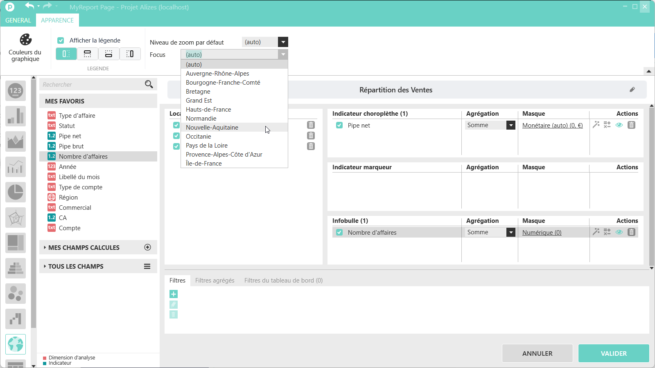Screen dimensions: 655x368
Task: Open the Niveau de zoom dropdown
Action: coord(283,42)
